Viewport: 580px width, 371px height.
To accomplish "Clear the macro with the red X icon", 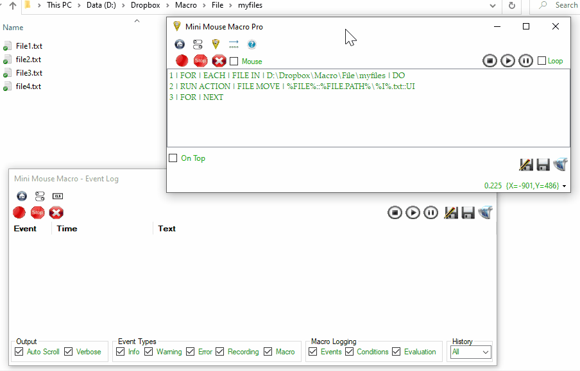I will (x=218, y=61).
